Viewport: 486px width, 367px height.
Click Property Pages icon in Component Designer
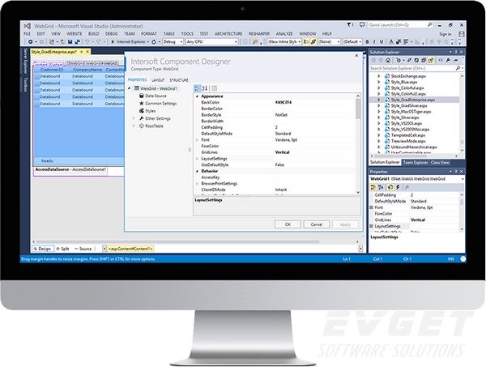[x=214, y=88]
